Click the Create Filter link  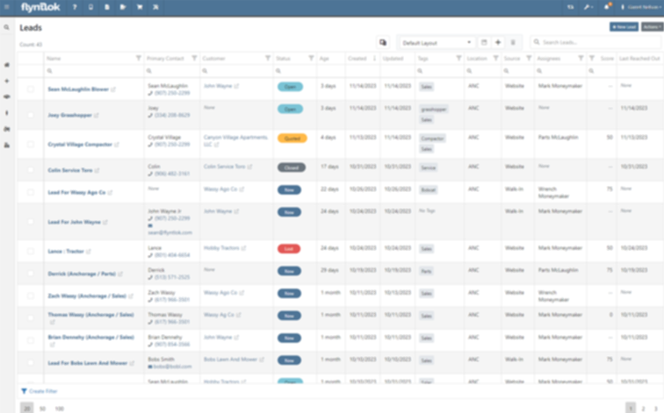click(x=40, y=391)
